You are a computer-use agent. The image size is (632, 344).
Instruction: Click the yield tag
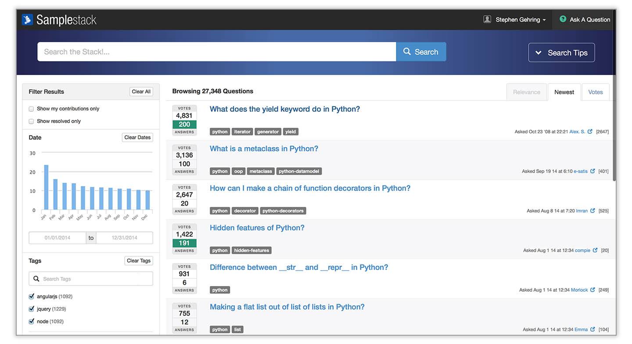click(x=291, y=131)
